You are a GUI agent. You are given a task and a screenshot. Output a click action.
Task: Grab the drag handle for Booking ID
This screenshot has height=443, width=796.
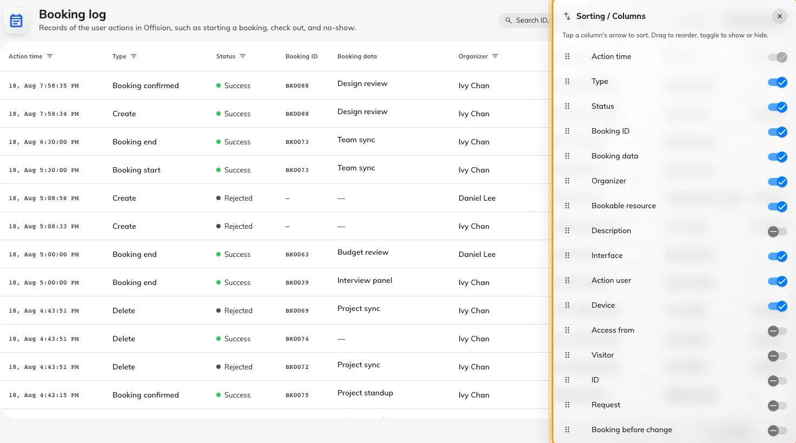(x=567, y=131)
